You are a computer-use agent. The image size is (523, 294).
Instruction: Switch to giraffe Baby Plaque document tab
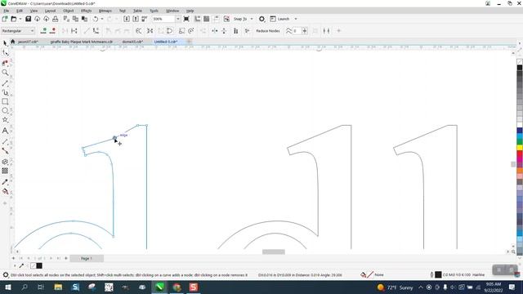point(82,42)
